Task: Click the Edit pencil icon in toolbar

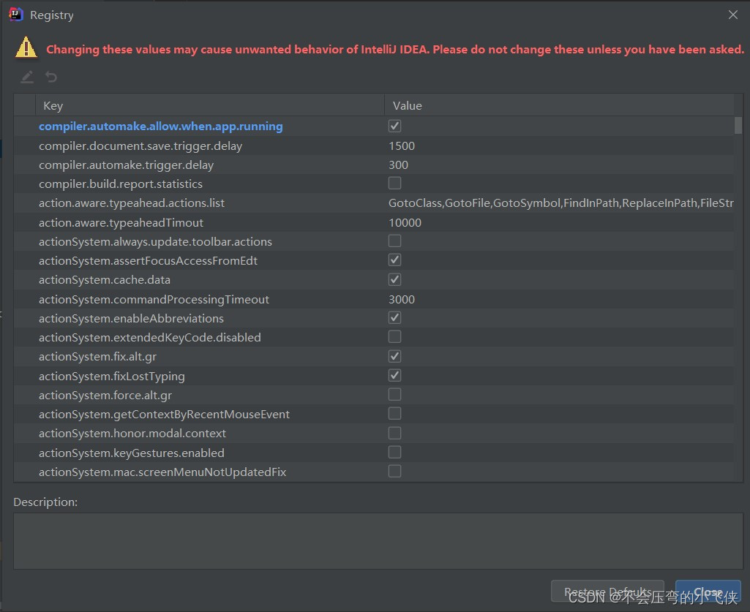Action: click(27, 77)
